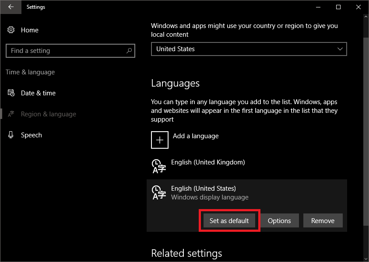Image resolution: width=369 pixels, height=262 pixels.
Task: Click the English (United States) language icon
Action: tap(159, 192)
